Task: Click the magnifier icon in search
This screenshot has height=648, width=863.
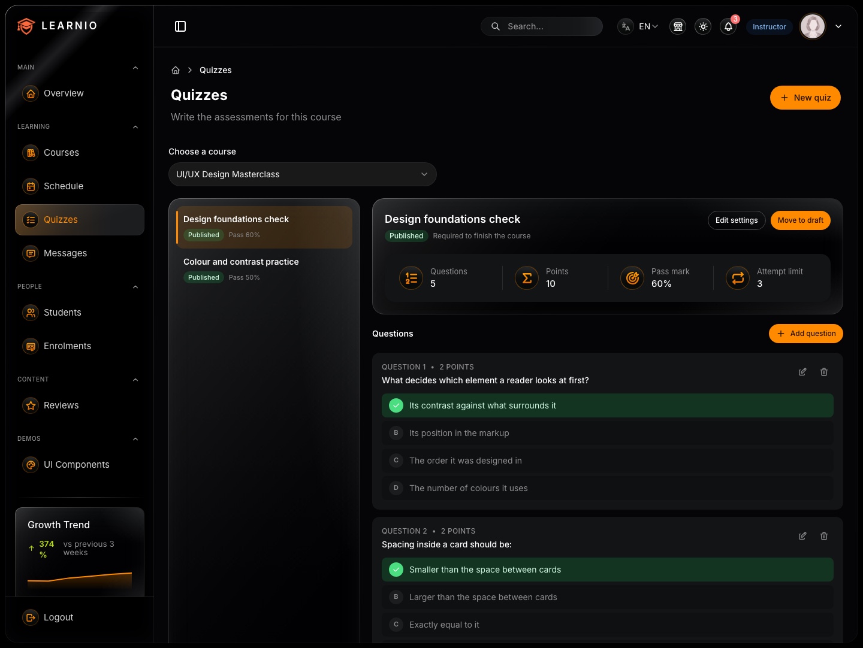Action: click(x=496, y=26)
